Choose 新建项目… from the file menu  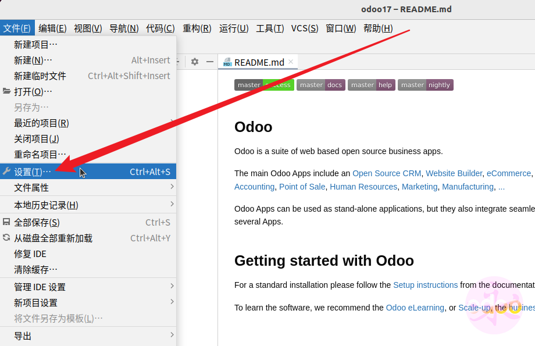pos(88,45)
